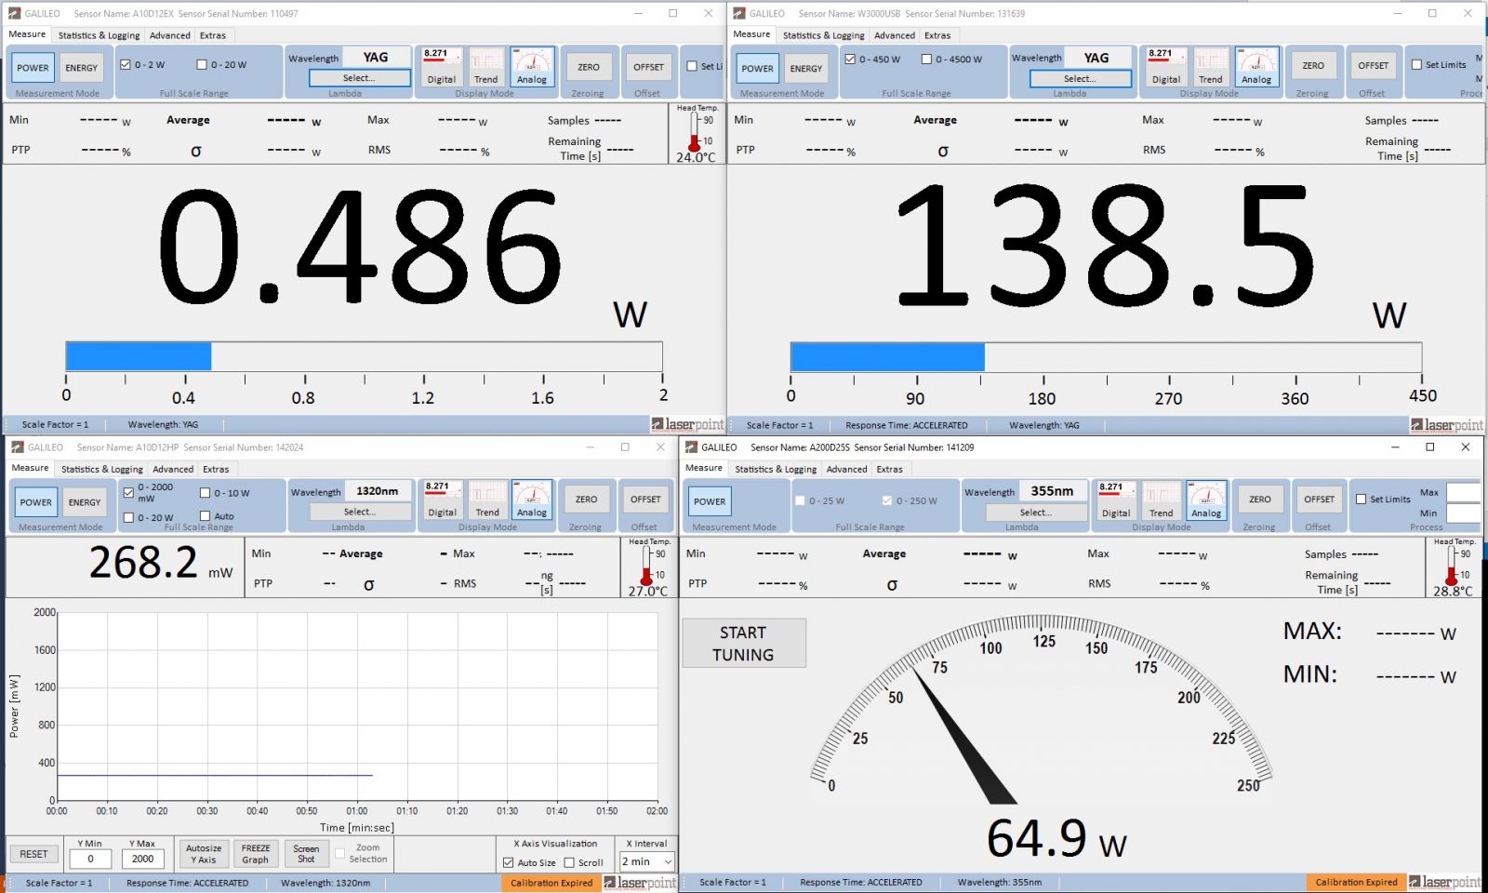1488x893 pixels.
Task: Open Extras tab in A10D12EX window
Action: click(213, 35)
